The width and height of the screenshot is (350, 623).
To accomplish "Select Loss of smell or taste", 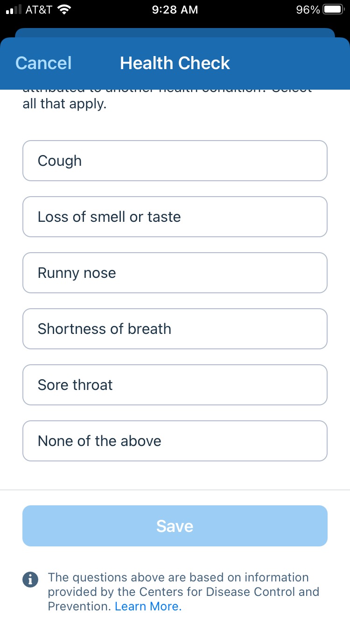I will (x=175, y=217).
